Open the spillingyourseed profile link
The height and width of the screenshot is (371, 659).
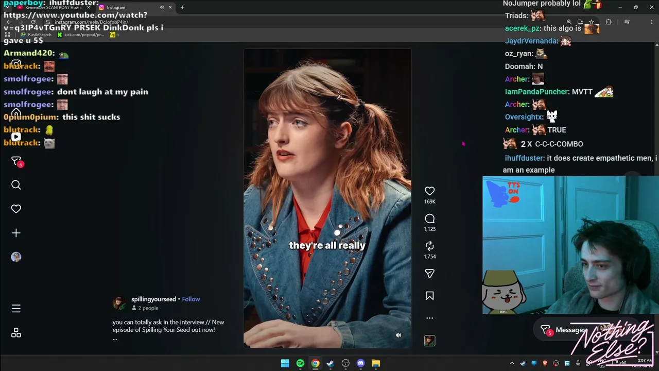coord(153,299)
